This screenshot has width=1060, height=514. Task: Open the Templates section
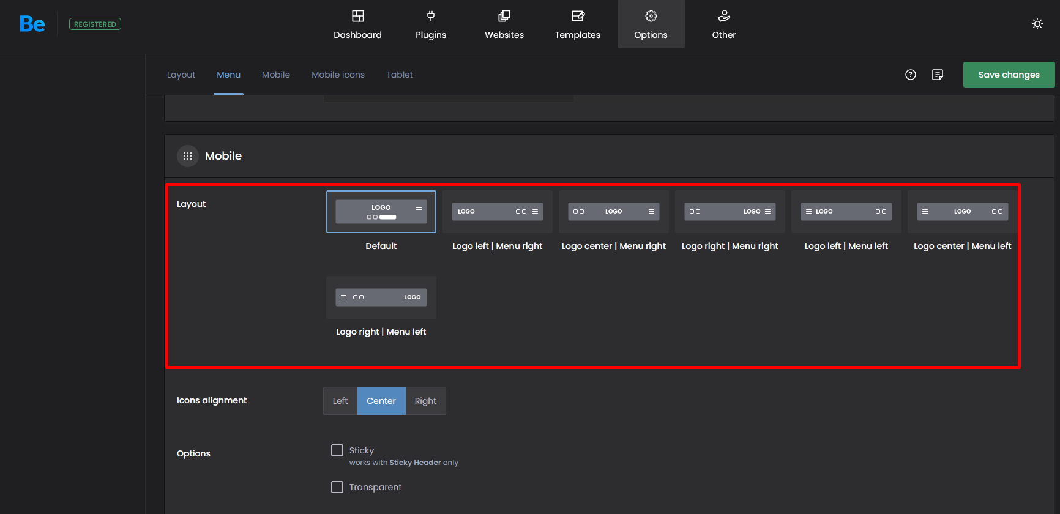pyautogui.click(x=578, y=24)
